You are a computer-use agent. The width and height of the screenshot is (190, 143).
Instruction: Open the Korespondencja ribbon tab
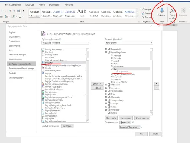13,5
